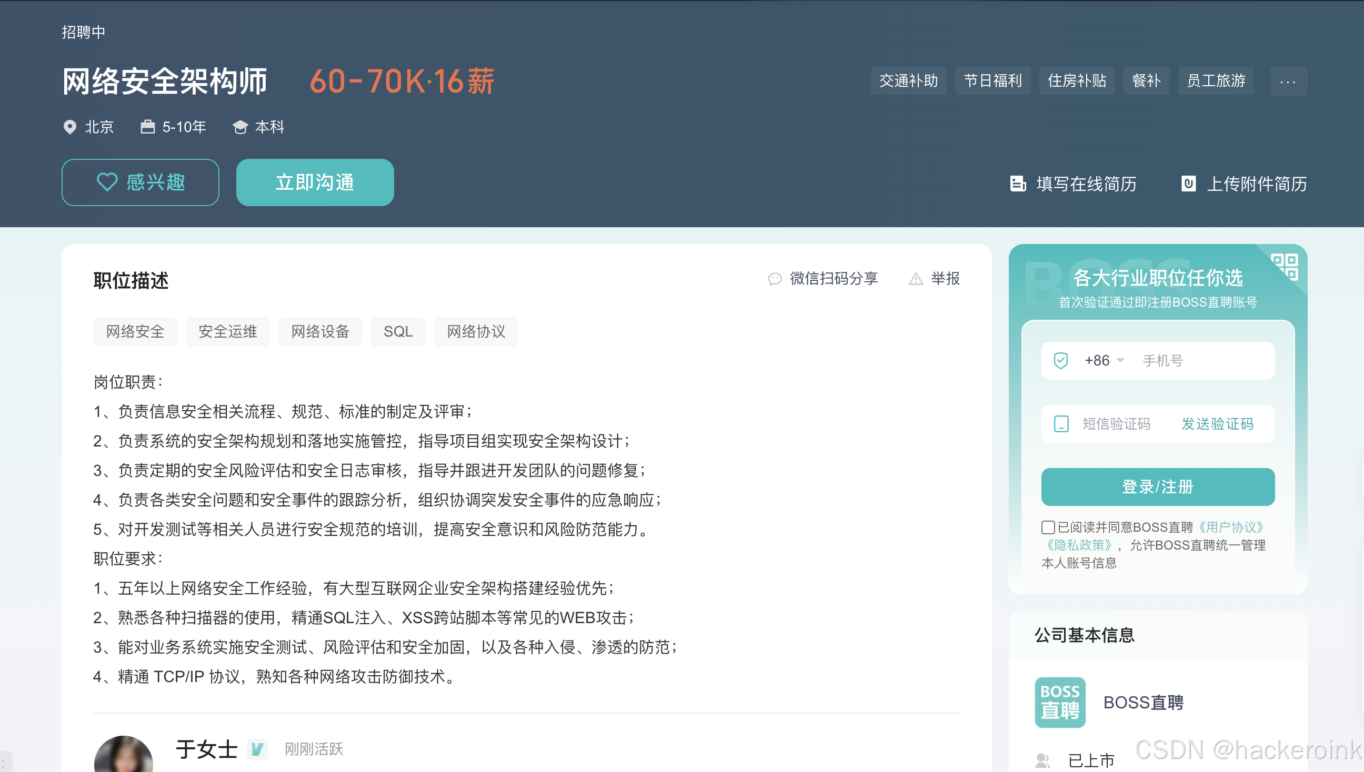Expand the ··· button to show more benefits

[x=1289, y=80]
